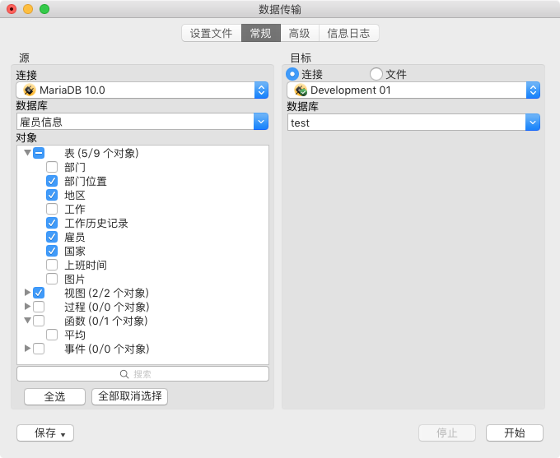Open the Development 01 target connection dropdown
The width and height of the screenshot is (560, 458).
(533, 90)
